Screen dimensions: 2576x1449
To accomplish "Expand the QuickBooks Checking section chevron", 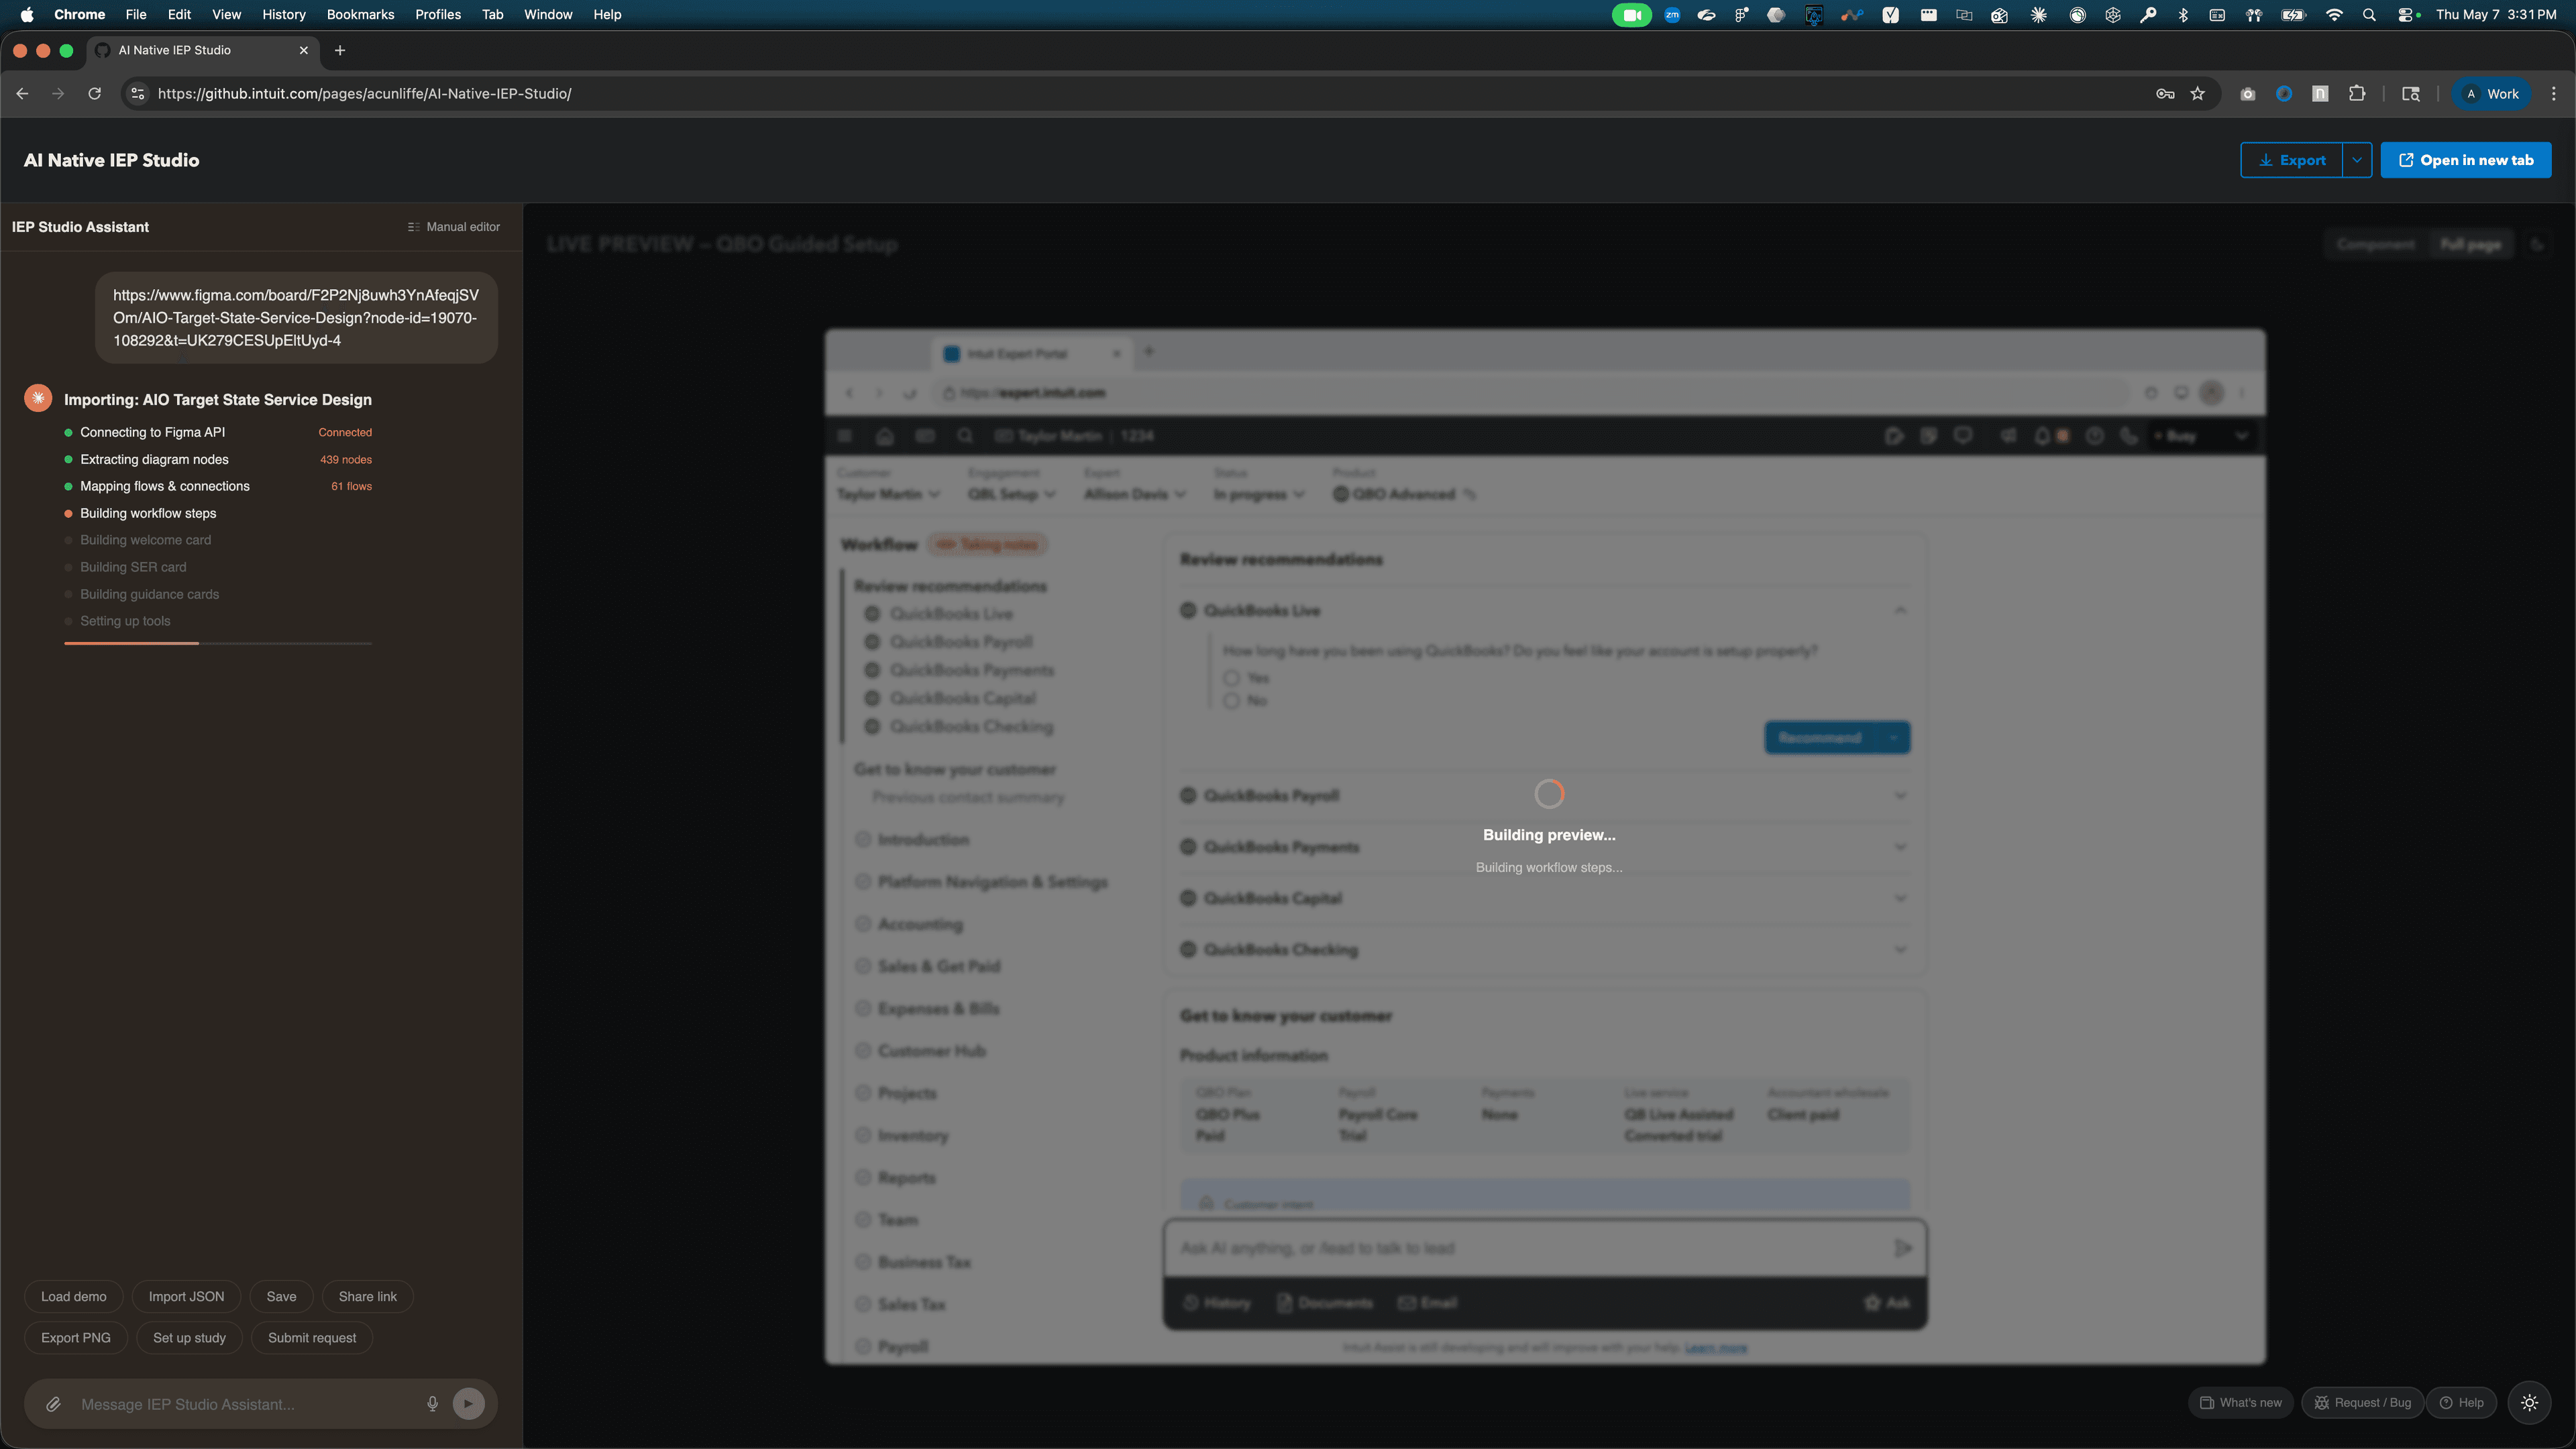I will tap(1900, 949).
